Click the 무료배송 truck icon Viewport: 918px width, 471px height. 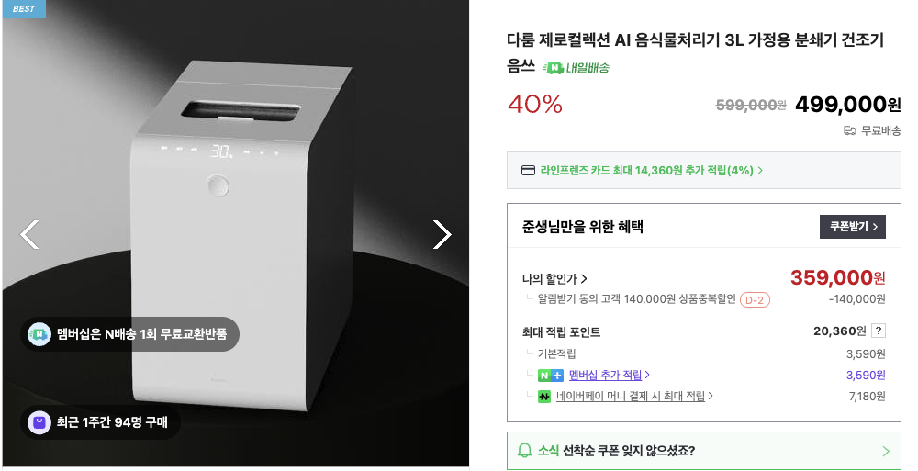(x=849, y=130)
